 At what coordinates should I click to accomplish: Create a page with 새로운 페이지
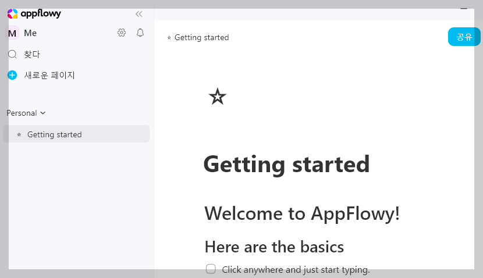(49, 75)
